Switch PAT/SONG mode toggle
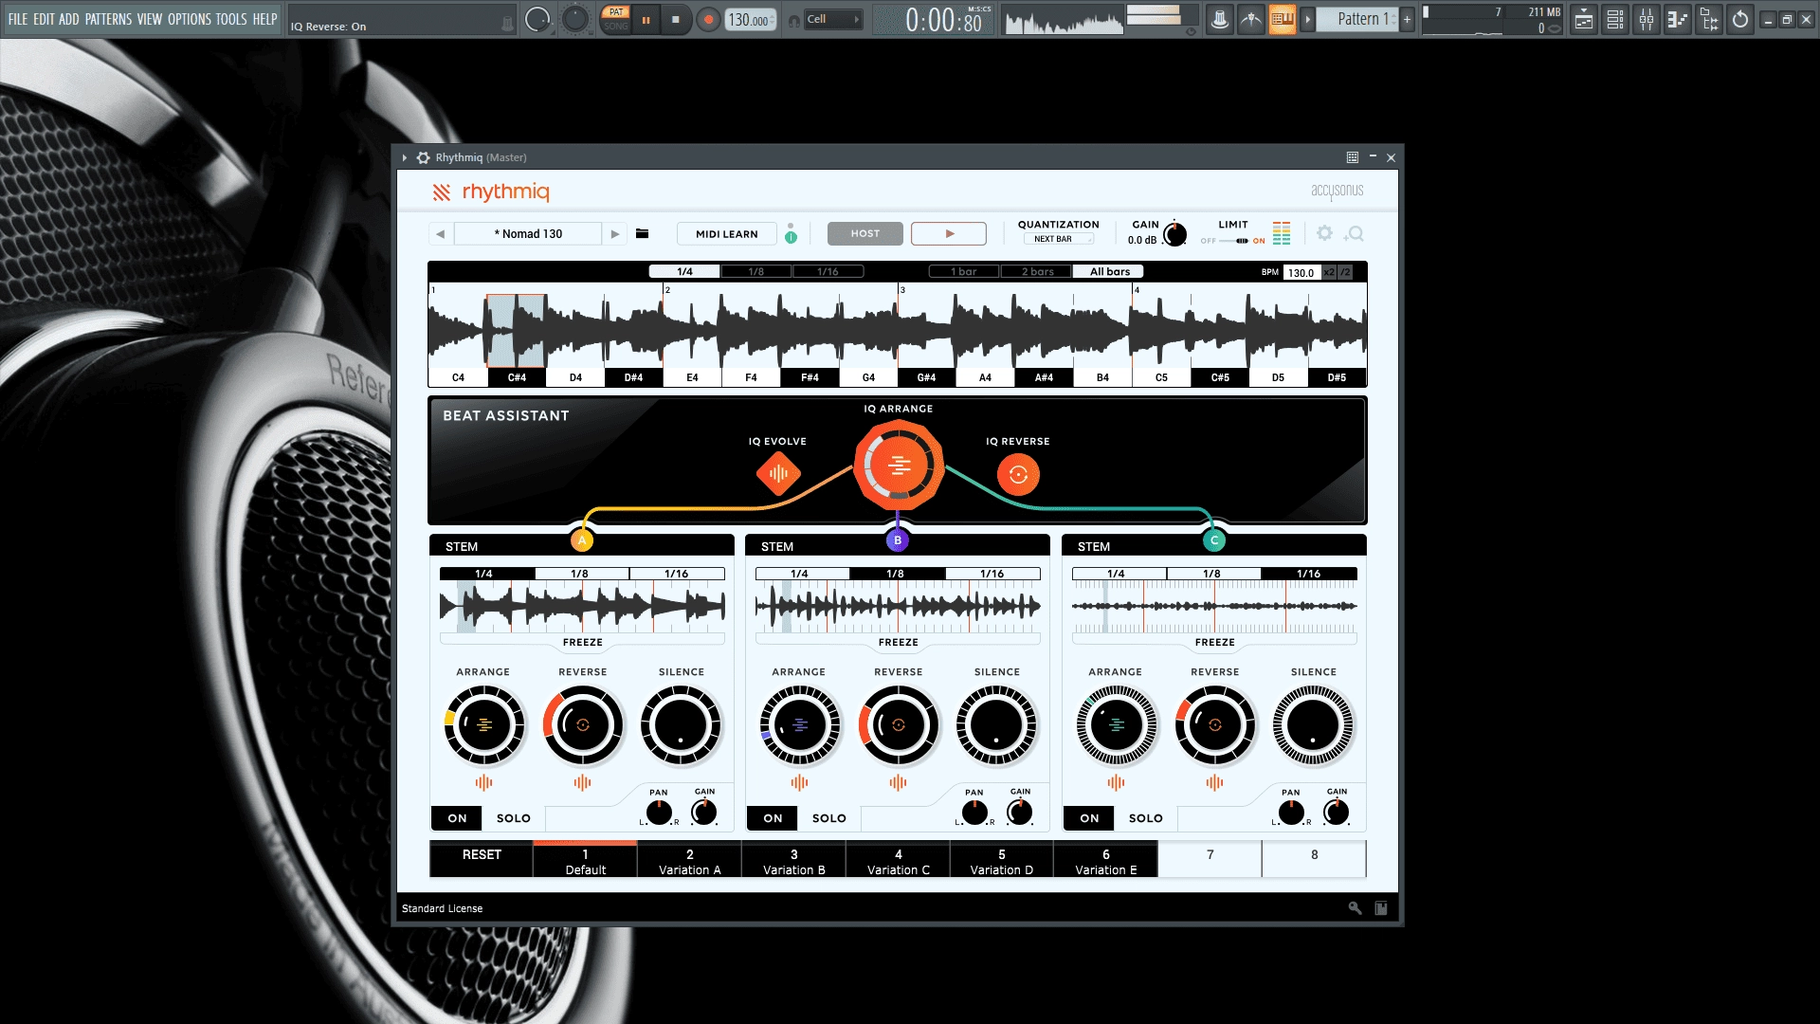 click(x=616, y=19)
